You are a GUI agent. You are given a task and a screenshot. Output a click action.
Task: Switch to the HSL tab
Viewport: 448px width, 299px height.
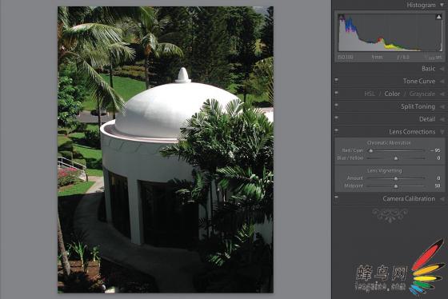coord(370,94)
